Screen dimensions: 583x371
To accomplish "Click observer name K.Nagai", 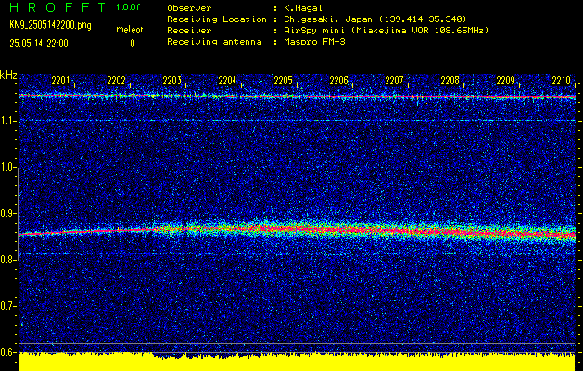I will coord(303,8).
